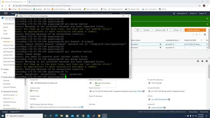The width and height of the screenshot is (210, 118).
Task: Add an alarm for the second instance row
Action: (160, 48)
